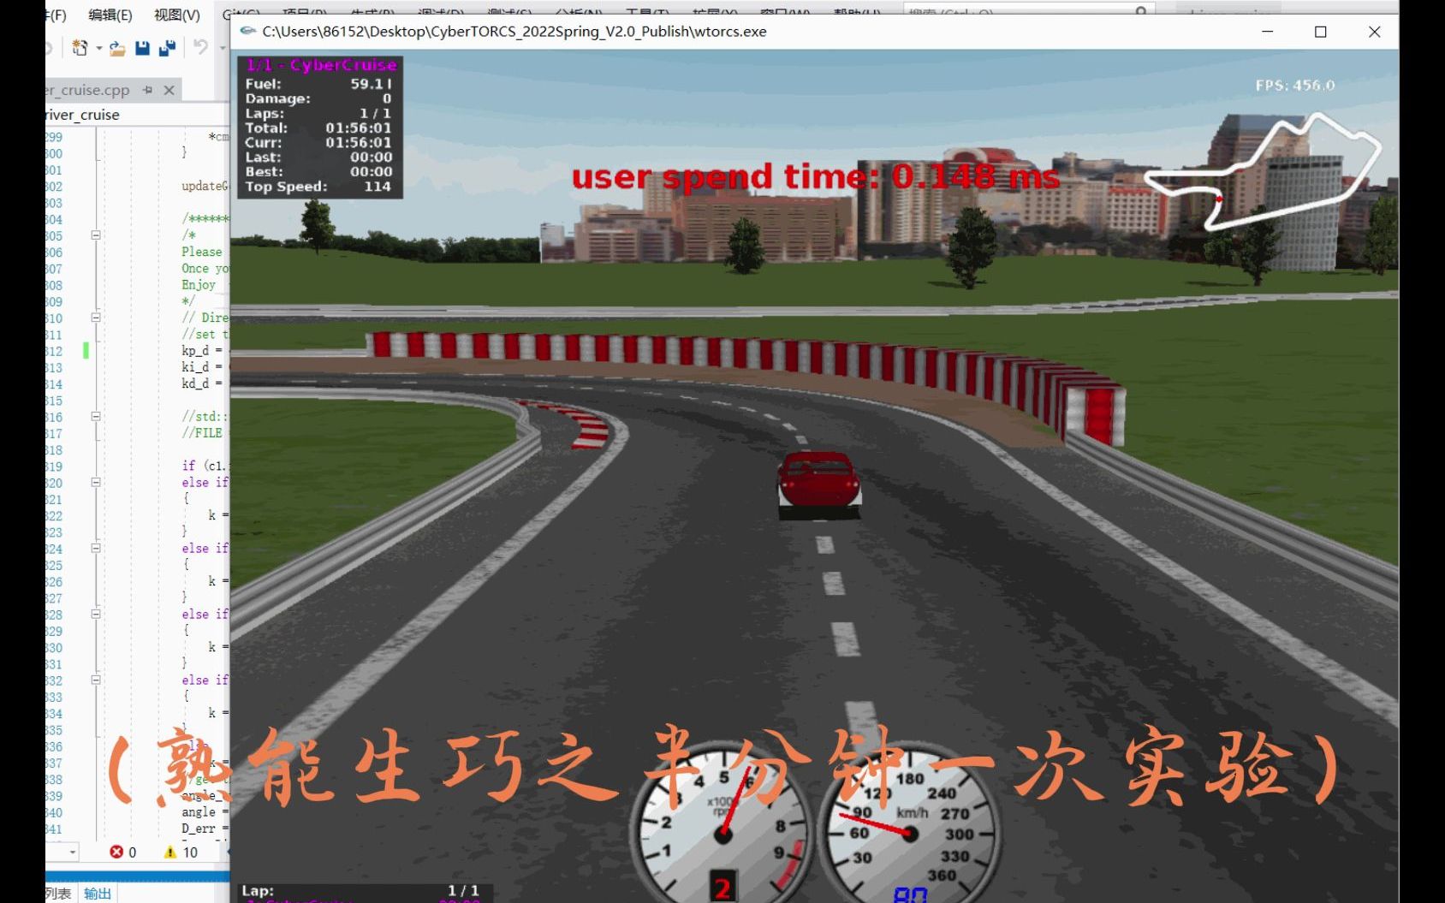Click line number 319 in the editor
1445x903 pixels.
point(54,466)
